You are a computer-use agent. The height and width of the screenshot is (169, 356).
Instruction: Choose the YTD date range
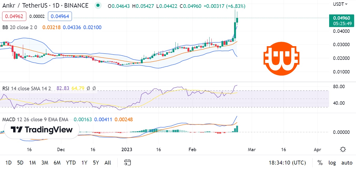click(71, 163)
